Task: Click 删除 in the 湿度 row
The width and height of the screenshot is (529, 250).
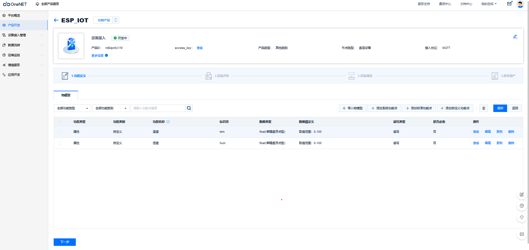Action: (511, 143)
